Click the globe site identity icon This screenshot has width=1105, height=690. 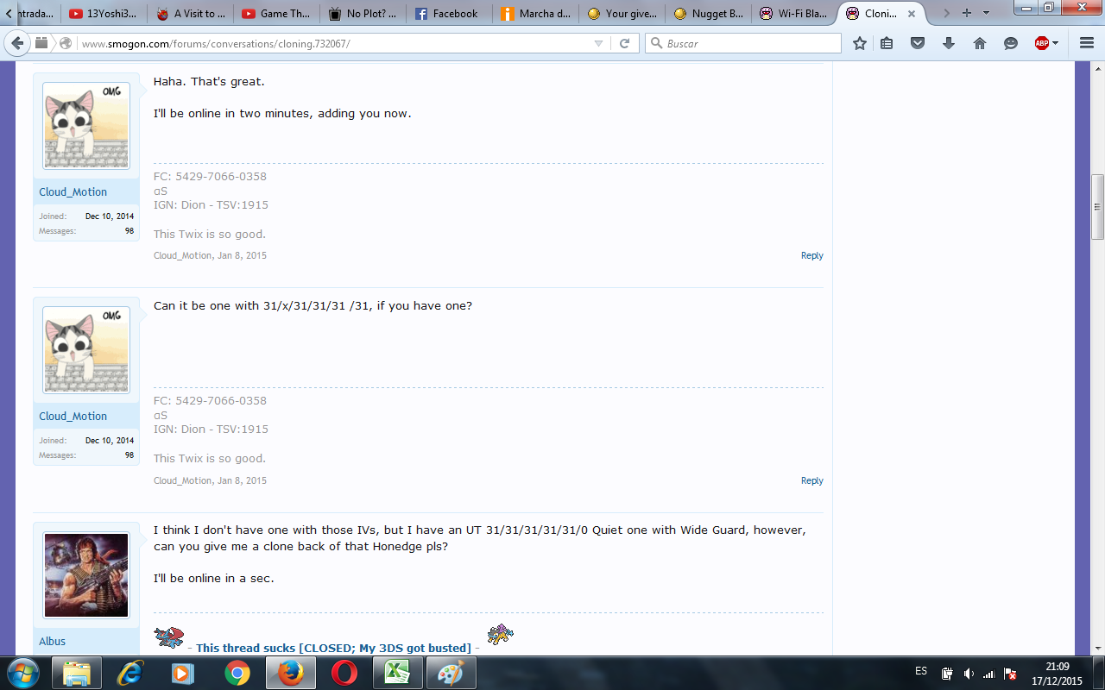pos(66,43)
